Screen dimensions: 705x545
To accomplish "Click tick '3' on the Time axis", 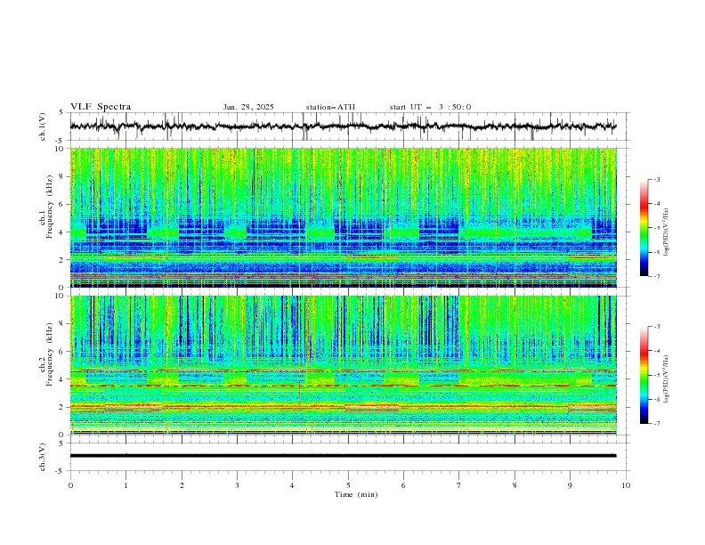I will coord(237,485).
